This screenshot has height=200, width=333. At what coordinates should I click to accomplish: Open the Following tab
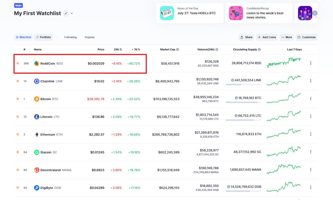pyautogui.click(x=70, y=37)
